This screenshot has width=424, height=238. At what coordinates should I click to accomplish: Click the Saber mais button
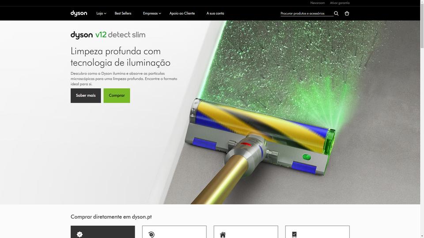pyautogui.click(x=86, y=96)
